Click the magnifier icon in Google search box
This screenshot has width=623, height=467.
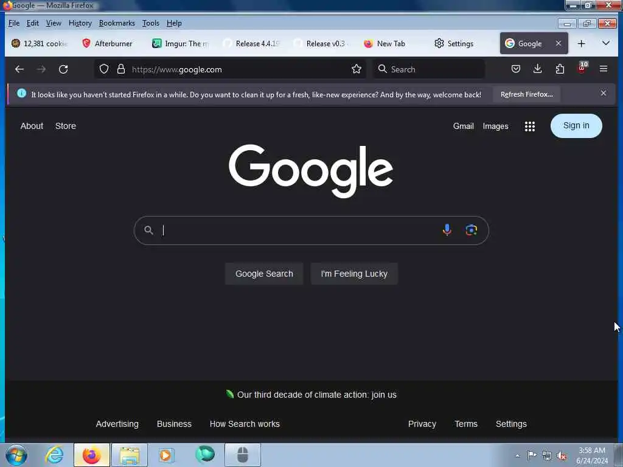148,230
